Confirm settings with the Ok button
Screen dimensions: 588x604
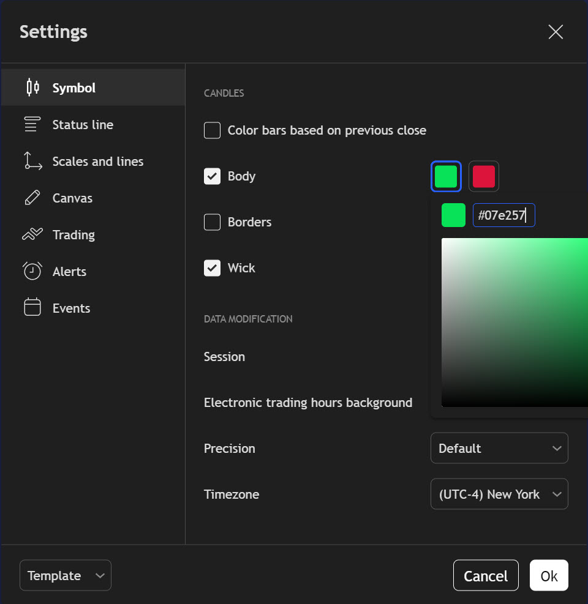[549, 575]
